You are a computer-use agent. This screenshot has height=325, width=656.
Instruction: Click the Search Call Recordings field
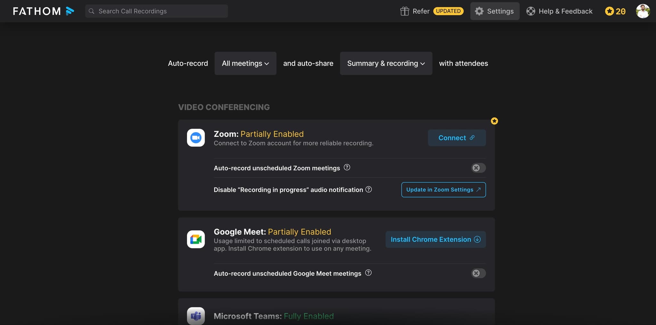pyautogui.click(x=157, y=11)
